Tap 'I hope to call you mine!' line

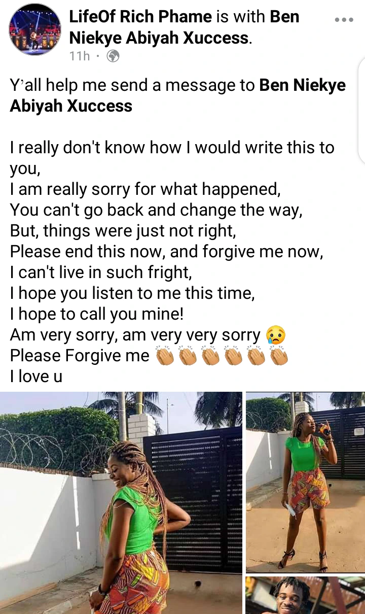[x=97, y=315]
